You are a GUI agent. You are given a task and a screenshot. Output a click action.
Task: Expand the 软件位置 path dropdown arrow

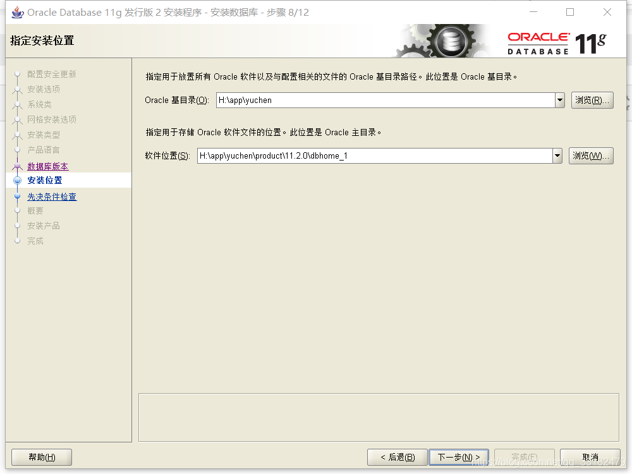coord(557,155)
